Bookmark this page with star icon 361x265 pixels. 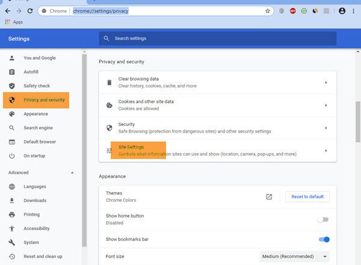(x=268, y=11)
